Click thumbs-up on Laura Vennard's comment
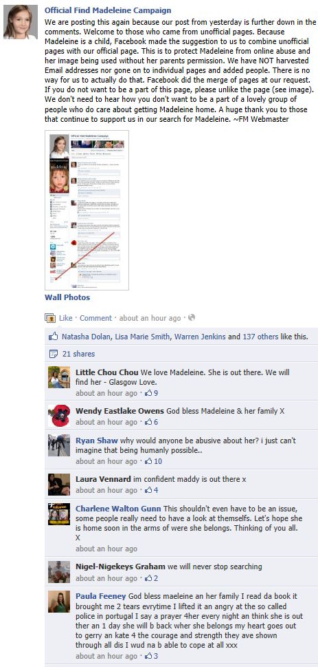The height and width of the screenshot is (667, 318). [148, 491]
